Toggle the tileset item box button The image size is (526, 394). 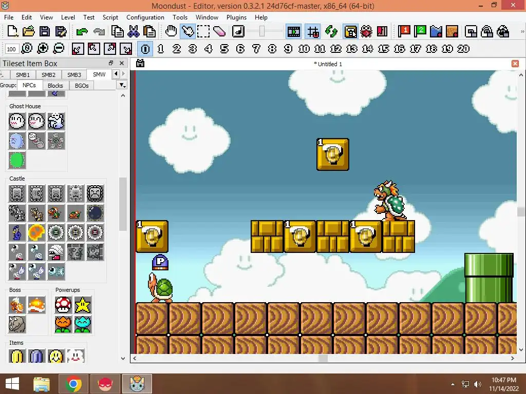pyautogui.click(x=350, y=31)
